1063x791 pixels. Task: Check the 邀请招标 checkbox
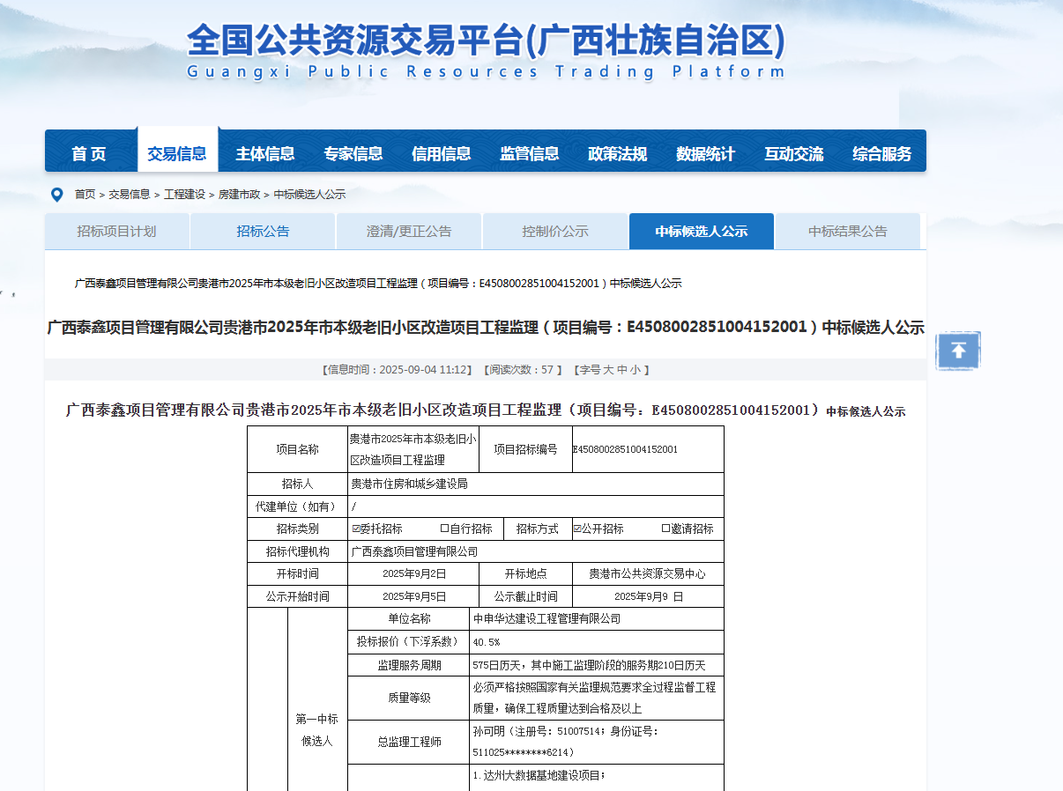pyautogui.click(x=666, y=529)
